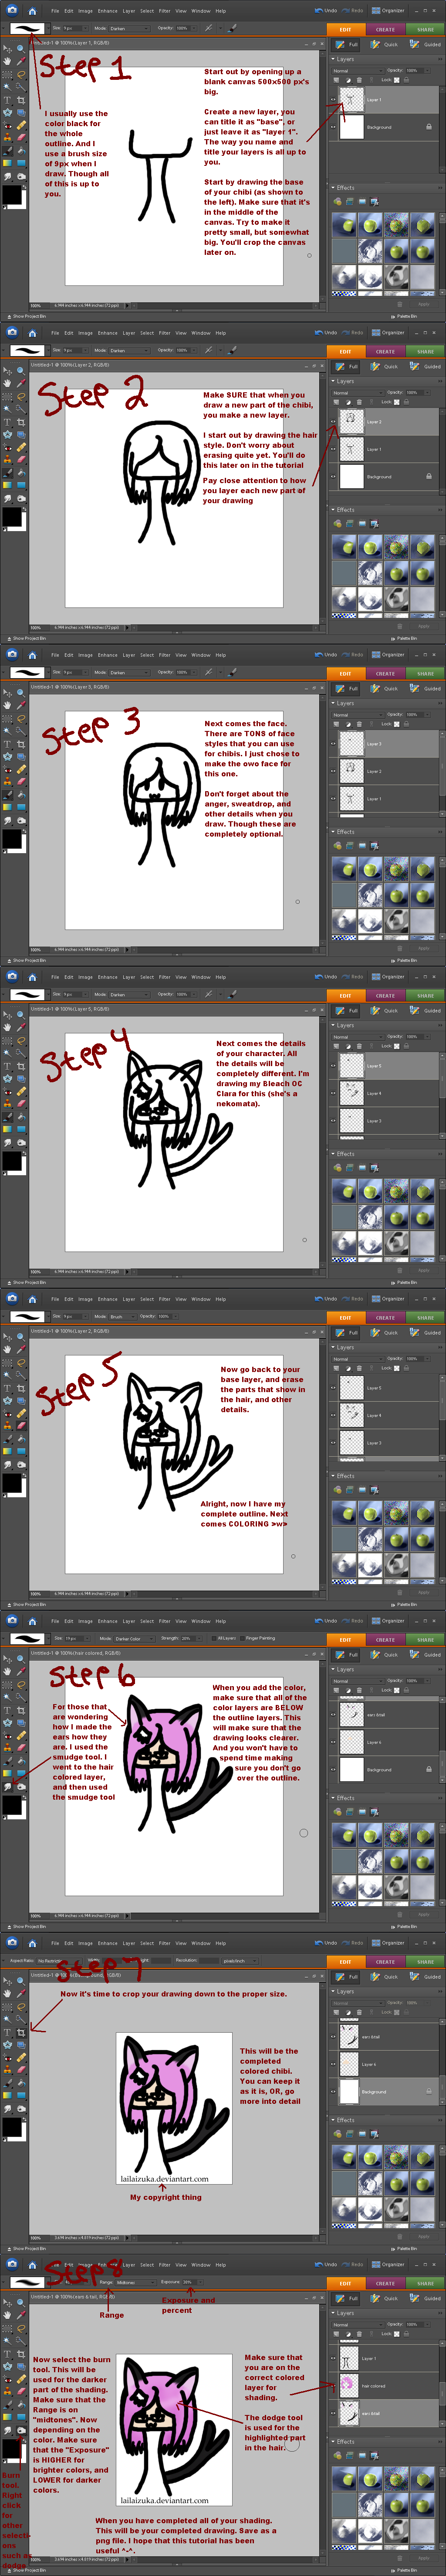
Task: Hide Layer 3 in Step 3 screenshot
Action: 334,744
